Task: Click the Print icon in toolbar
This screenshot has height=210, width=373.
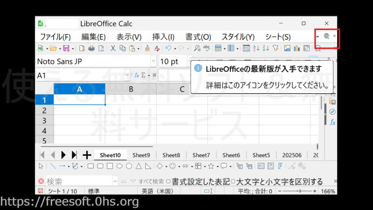Action: click(91, 48)
